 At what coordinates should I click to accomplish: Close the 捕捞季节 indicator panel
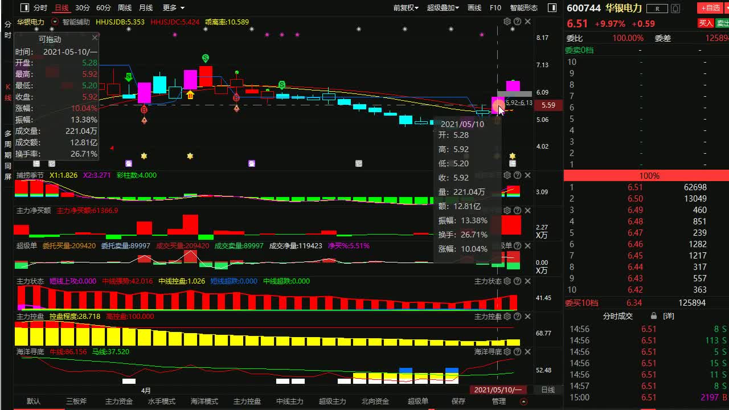pyautogui.click(x=527, y=175)
